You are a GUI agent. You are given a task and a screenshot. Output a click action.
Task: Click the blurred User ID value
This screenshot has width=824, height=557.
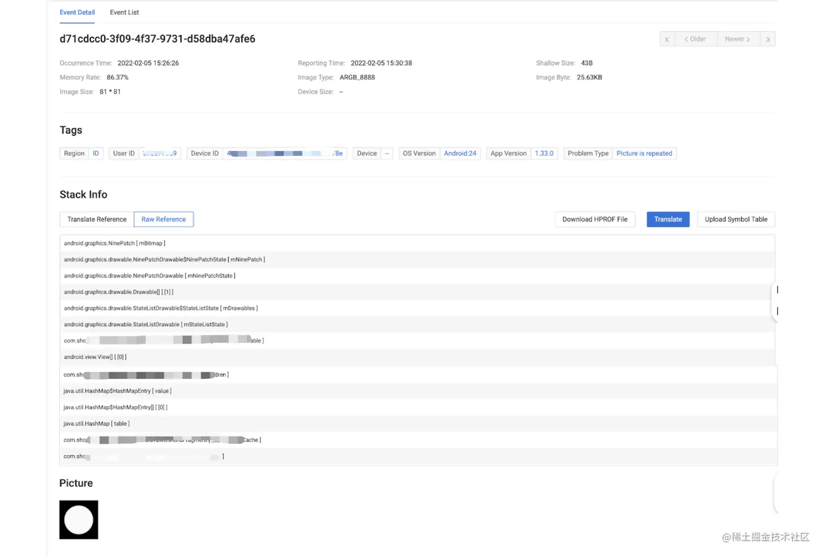[160, 154]
